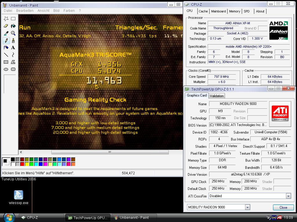297x222 pixels.
Task: Select the Rectangle shape tool
Action: (x=6, y=62)
